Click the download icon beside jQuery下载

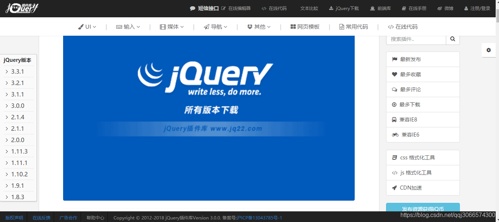331,8
